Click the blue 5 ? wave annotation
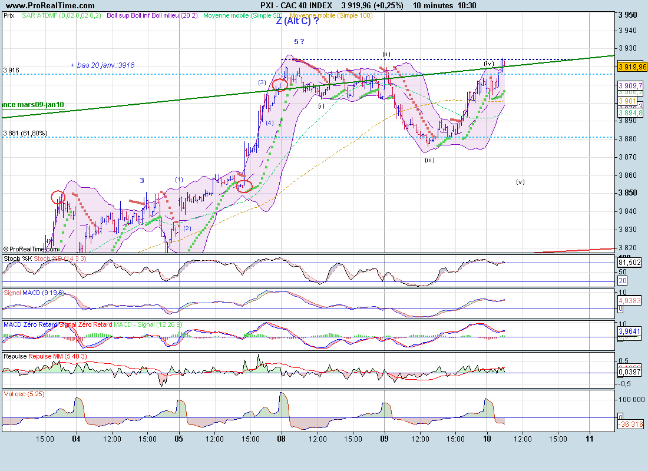This screenshot has width=648, height=471. pyautogui.click(x=299, y=41)
